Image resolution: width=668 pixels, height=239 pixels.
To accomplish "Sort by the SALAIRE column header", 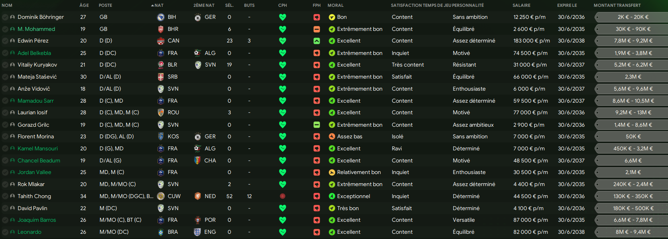I will click(x=521, y=6).
